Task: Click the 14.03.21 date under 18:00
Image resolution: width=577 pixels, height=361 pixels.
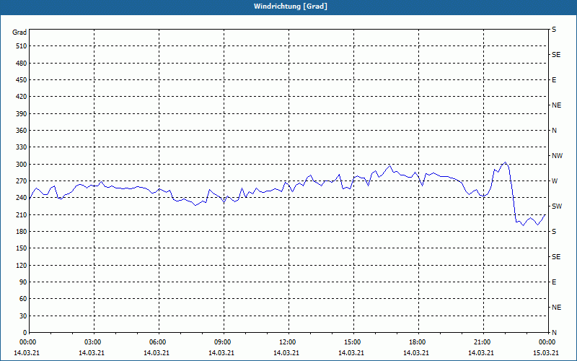Action: click(x=416, y=352)
